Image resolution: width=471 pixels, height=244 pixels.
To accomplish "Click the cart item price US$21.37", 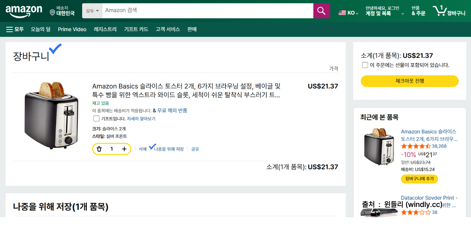I will (323, 86).
